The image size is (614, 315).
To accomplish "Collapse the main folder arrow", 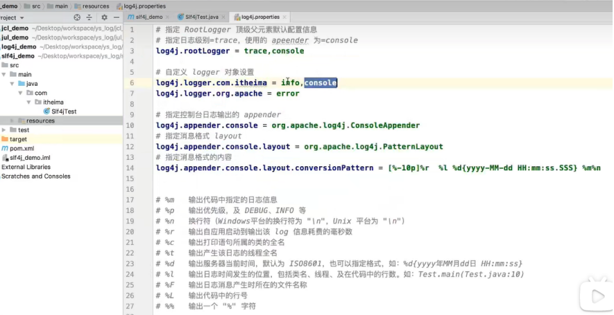I will pyautogui.click(x=4, y=74).
